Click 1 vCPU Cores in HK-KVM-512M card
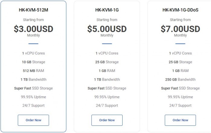 pos(33,53)
